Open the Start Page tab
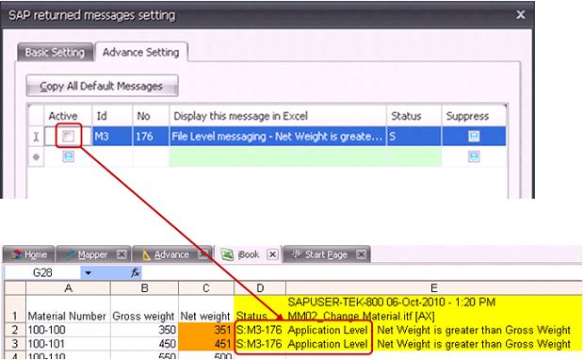584x360 pixels. pyautogui.click(x=326, y=254)
